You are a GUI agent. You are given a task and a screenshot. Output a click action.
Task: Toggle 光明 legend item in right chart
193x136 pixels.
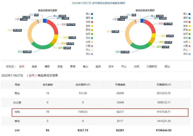click(187, 42)
